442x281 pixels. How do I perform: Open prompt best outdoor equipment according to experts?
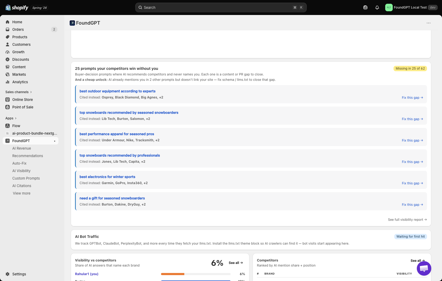point(117,91)
